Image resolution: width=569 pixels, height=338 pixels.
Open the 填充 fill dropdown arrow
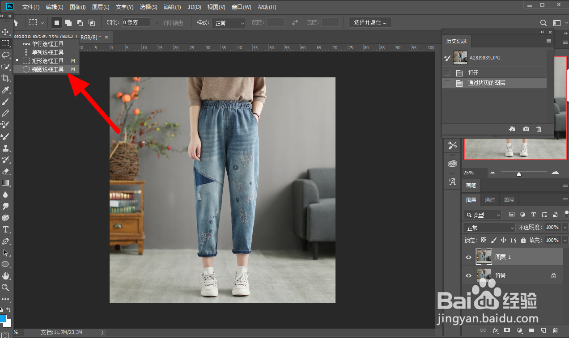(x=565, y=240)
